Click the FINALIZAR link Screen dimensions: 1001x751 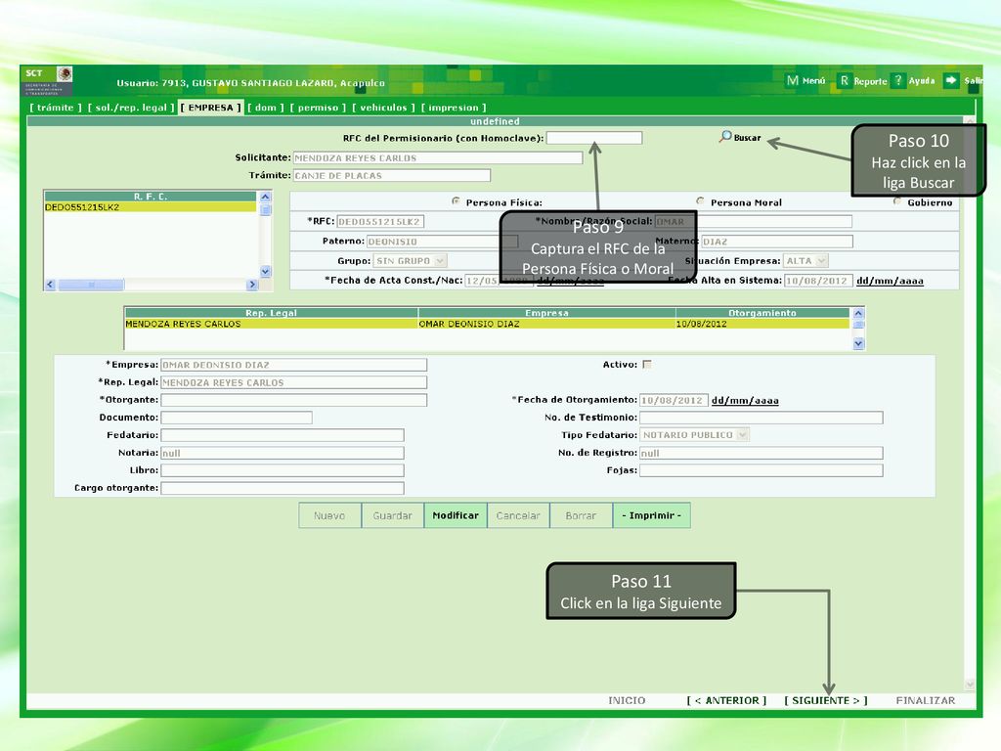[926, 700]
